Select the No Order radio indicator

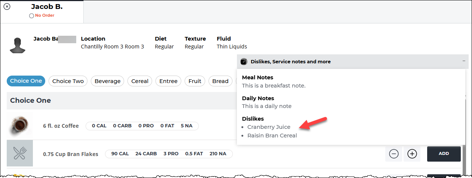pyautogui.click(x=31, y=16)
